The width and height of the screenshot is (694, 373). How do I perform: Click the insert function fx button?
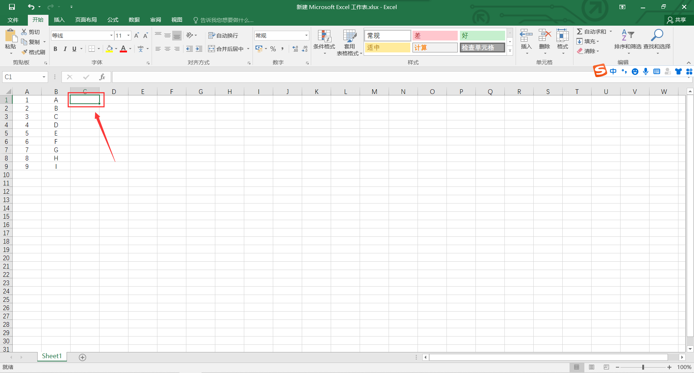[102, 77]
